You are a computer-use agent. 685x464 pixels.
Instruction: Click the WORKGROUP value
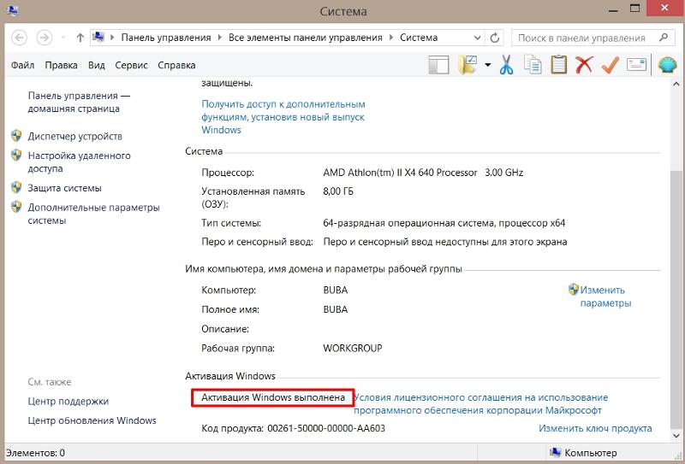353,348
